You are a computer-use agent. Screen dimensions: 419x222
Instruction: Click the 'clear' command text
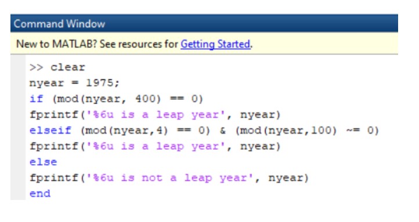click(67, 67)
